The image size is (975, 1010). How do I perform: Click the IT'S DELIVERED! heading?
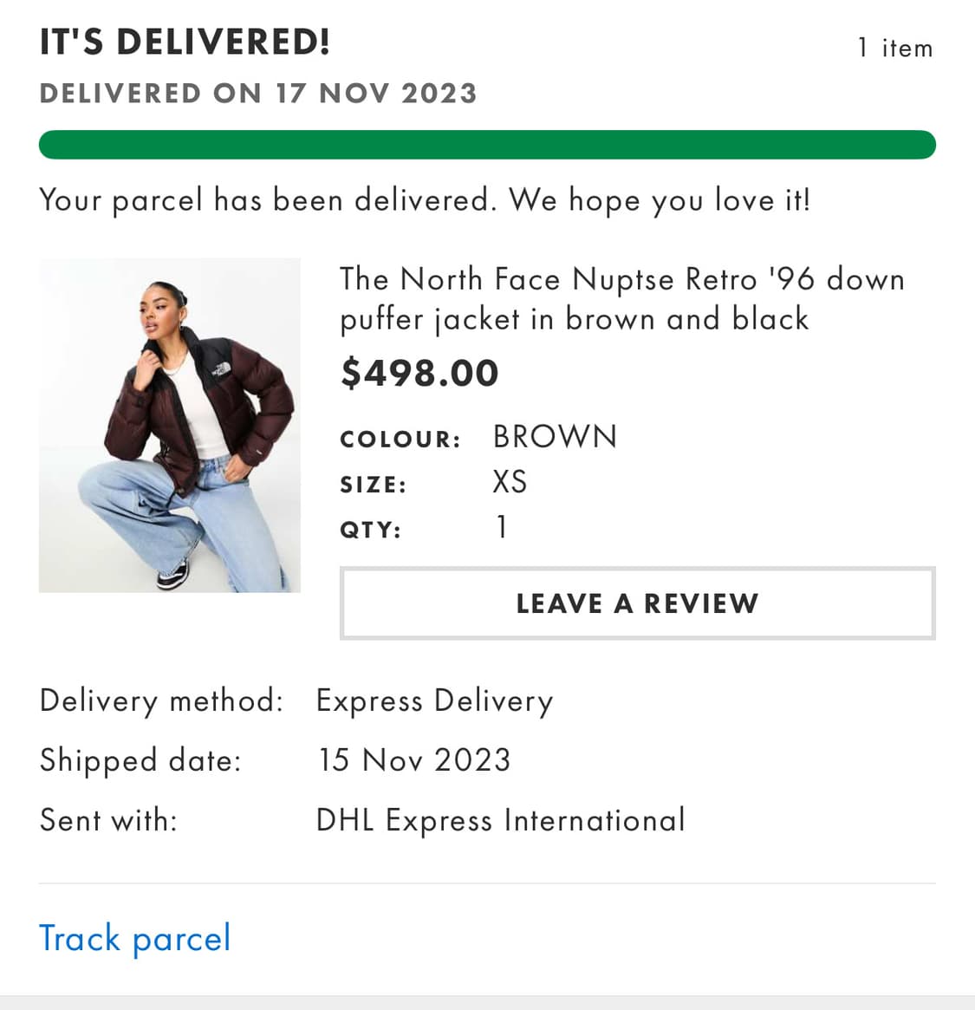tap(185, 42)
